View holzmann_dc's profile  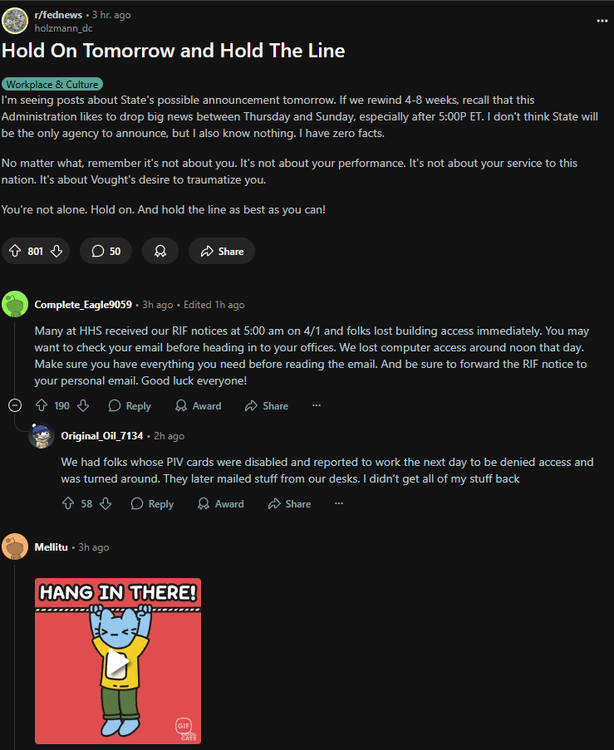click(x=64, y=28)
